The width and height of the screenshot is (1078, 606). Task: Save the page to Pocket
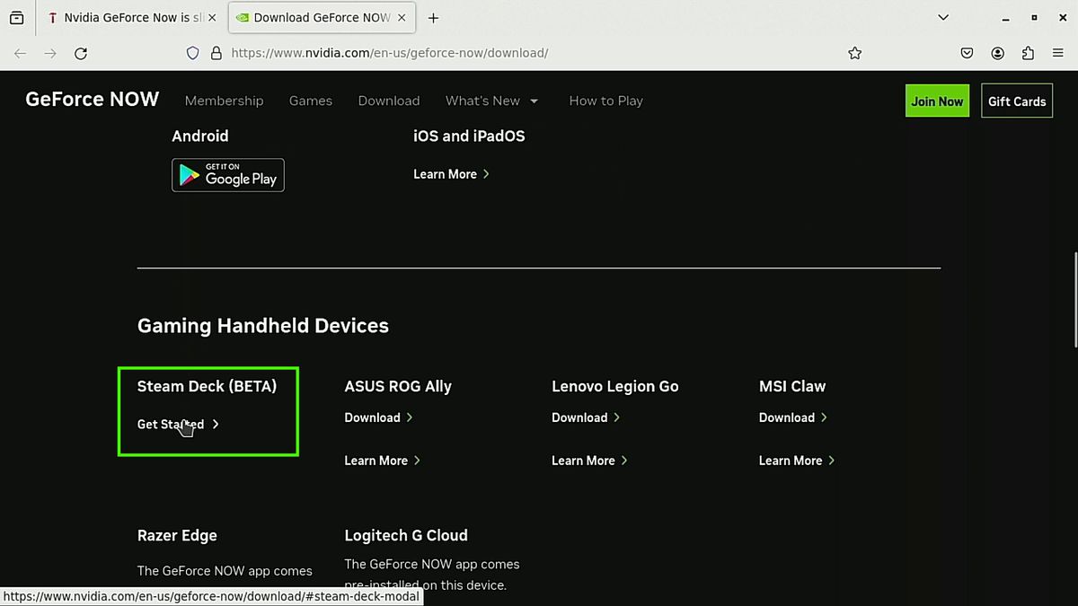pos(967,53)
